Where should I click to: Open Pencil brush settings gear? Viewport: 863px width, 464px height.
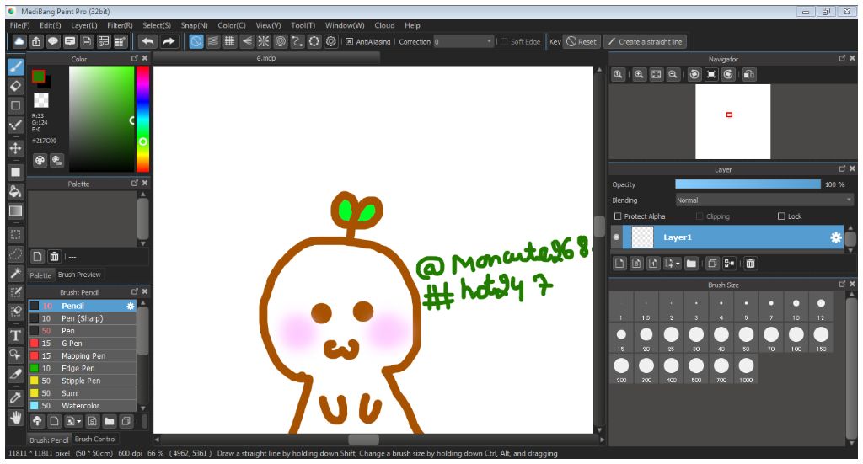[131, 307]
